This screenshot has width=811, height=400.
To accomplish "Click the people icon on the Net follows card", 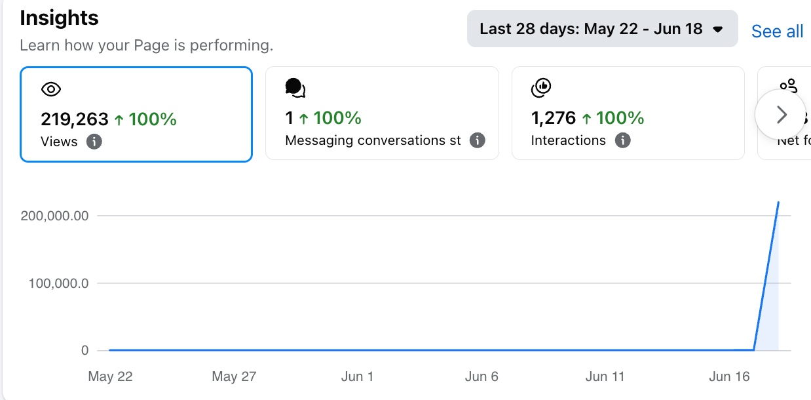I will click(x=788, y=86).
